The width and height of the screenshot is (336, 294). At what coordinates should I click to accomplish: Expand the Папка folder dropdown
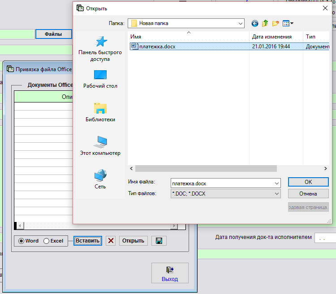[241, 23]
